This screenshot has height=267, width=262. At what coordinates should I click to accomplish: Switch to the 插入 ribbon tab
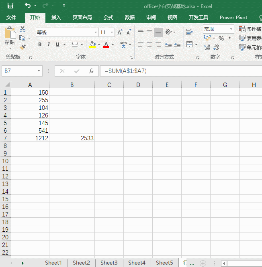56,18
